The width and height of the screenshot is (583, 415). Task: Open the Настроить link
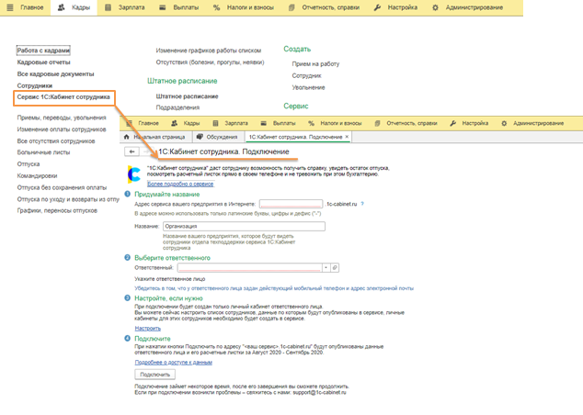click(x=148, y=328)
